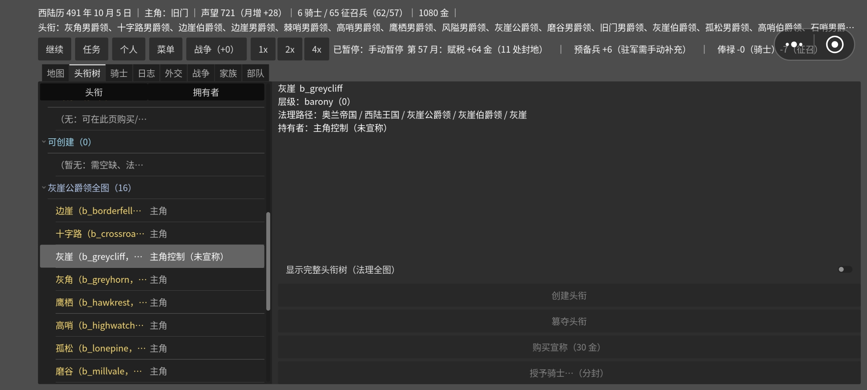This screenshot has width=867, height=390.
Task: Select the 边崖 (b_borderfell…) row
Action: pos(152,211)
